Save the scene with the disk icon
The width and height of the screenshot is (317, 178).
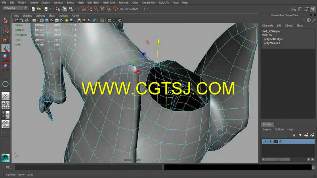[x=46, y=9]
